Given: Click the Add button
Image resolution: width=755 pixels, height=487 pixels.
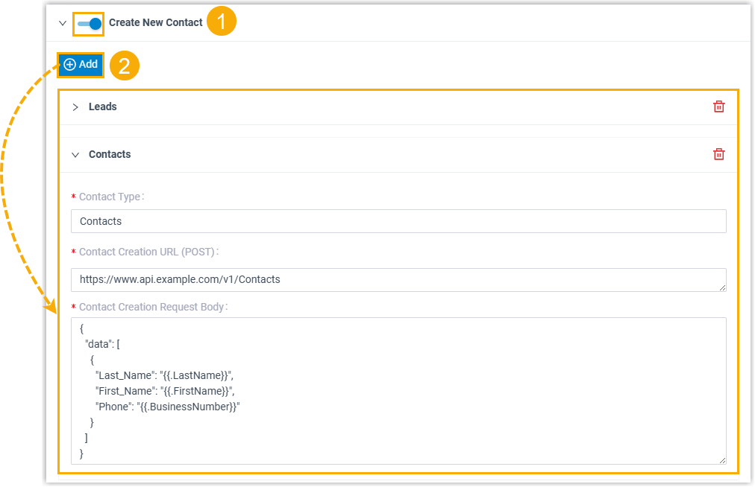Looking at the screenshot, I should pyautogui.click(x=81, y=65).
